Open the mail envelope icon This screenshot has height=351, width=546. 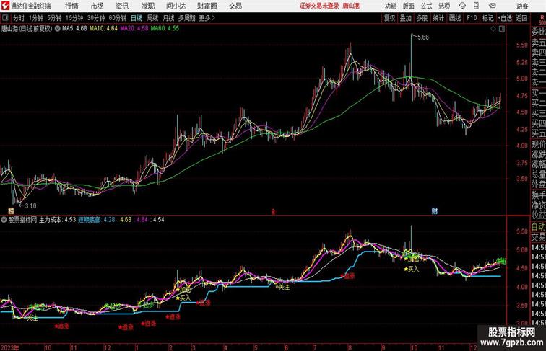click(x=493, y=6)
